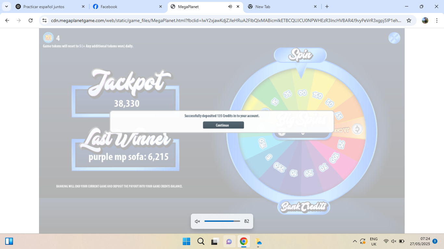The image size is (444, 249).
Task: Click the browser forward arrow
Action: (x=19, y=20)
